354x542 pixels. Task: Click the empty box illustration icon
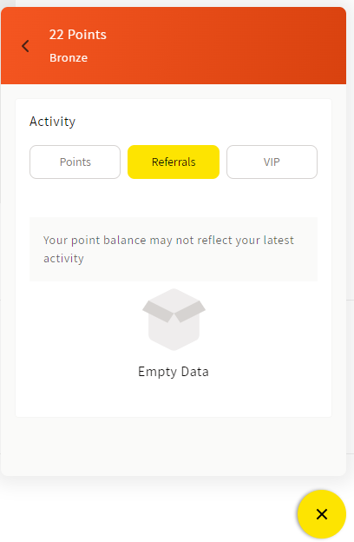pyautogui.click(x=174, y=320)
